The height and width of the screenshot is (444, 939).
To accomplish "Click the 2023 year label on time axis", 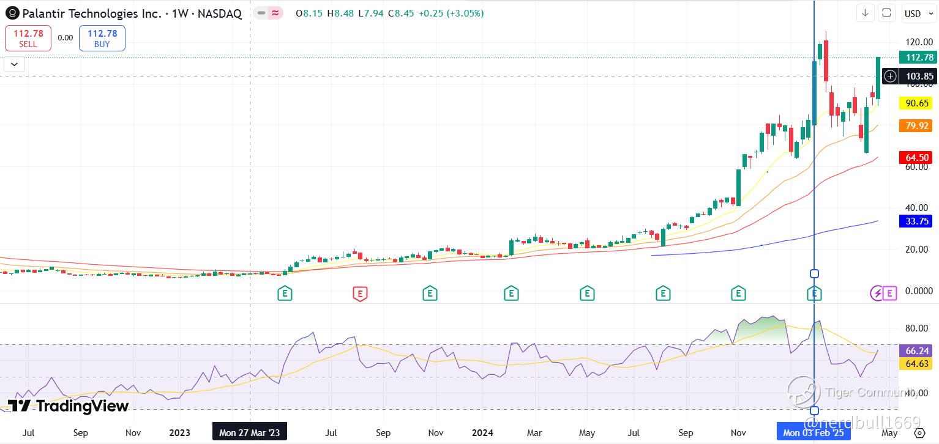I will tap(179, 433).
